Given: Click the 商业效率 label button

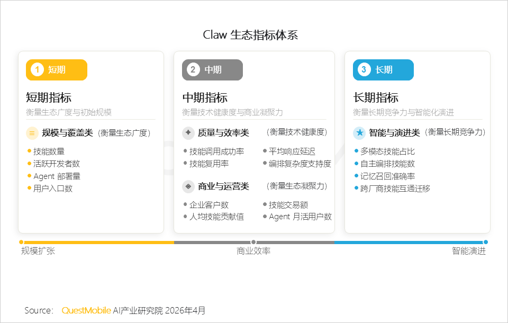Looking at the screenshot, I should [x=253, y=250].
